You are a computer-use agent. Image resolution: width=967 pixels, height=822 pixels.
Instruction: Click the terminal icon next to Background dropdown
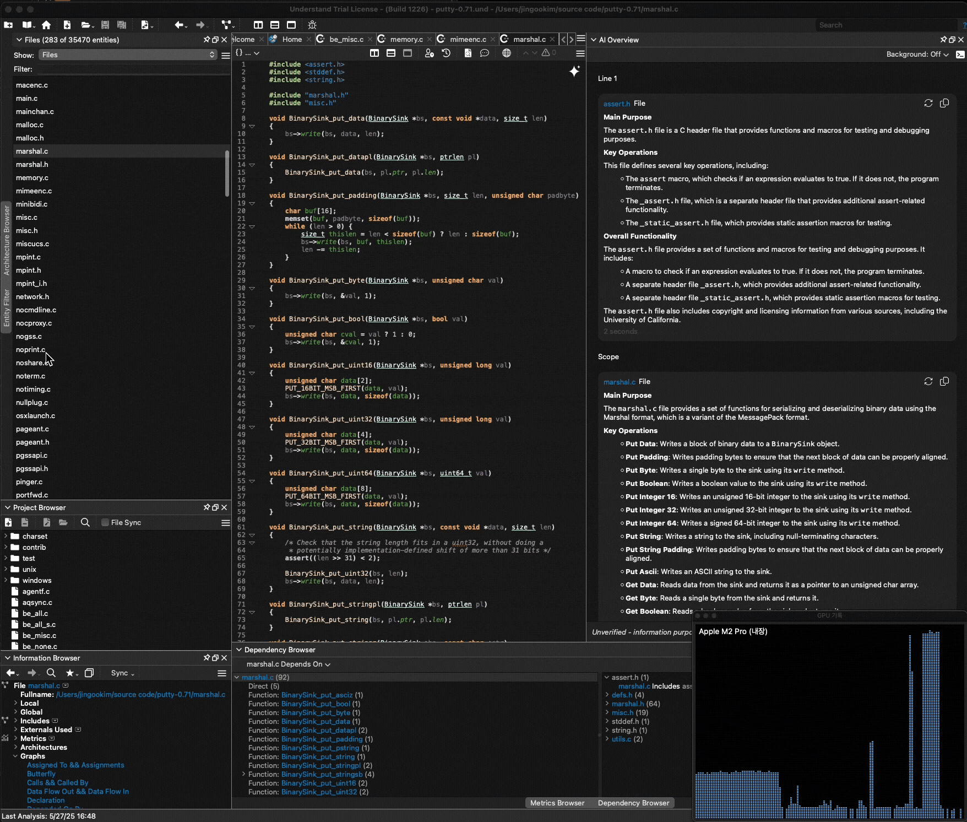click(x=960, y=55)
